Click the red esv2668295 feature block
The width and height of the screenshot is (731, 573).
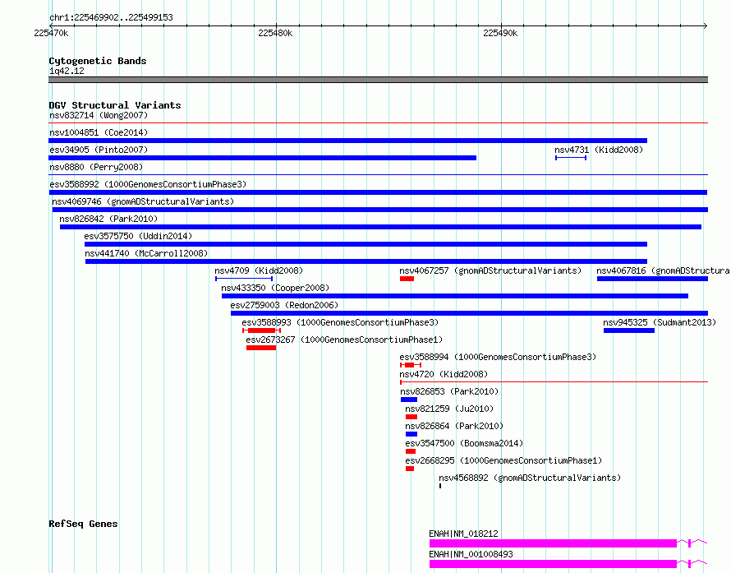[410, 469]
